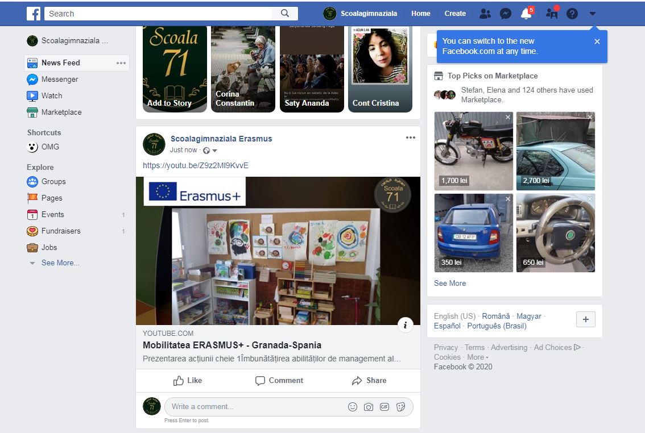Click the Add to Story card
The image size is (645, 433).
coord(175,69)
